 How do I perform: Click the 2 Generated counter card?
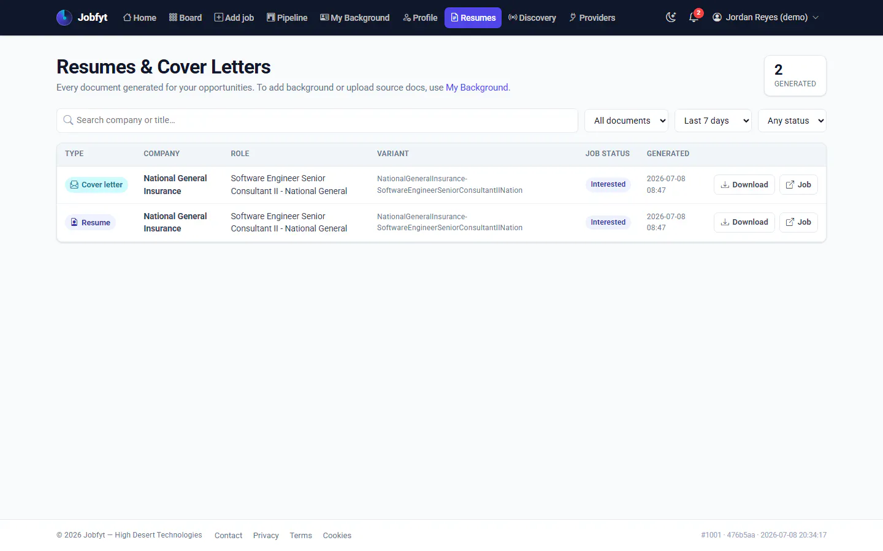(x=795, y=76)
